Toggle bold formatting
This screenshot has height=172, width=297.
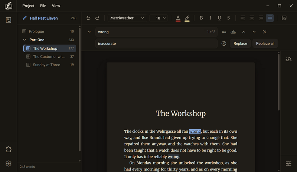point(201,18)
